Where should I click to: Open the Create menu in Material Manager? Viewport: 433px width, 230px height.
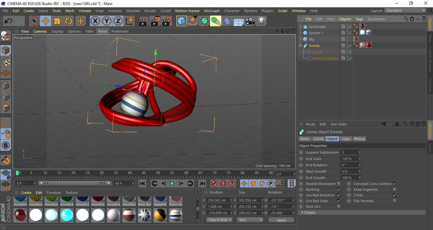tap(26, 193)
